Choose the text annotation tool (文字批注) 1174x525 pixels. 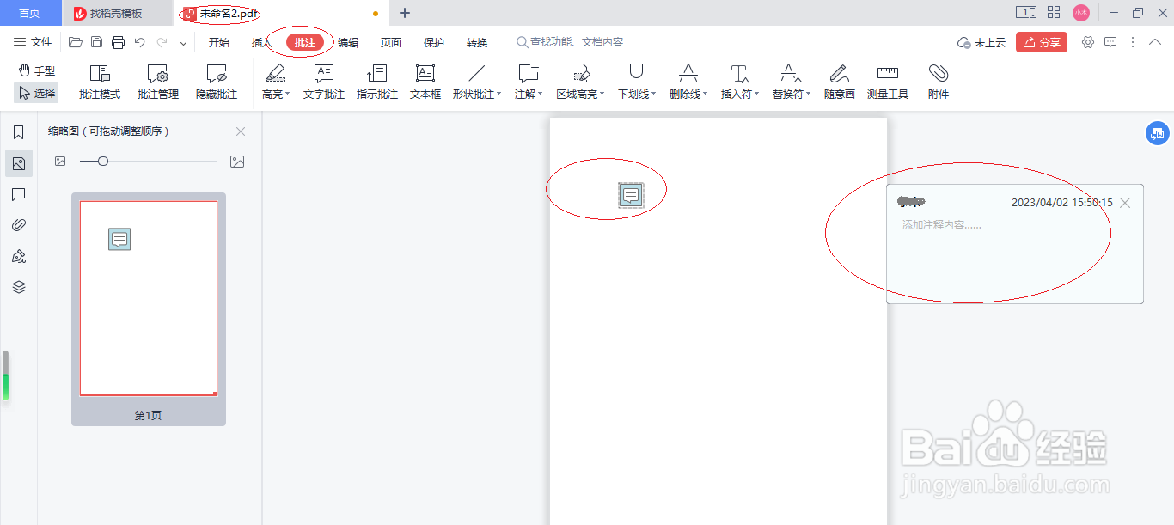pyautogui.click(x=324, y=82)
